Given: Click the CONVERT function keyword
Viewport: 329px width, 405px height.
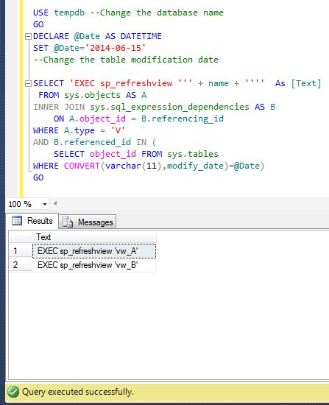Looking at the screenshot, I should [82, 166].
